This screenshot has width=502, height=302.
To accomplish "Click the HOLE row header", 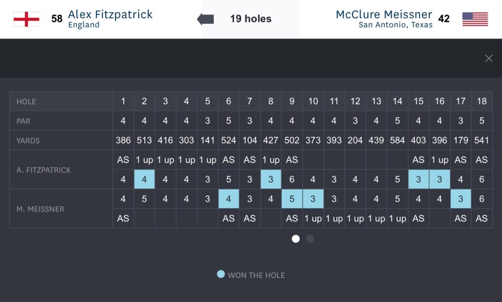I will point(26,101).
